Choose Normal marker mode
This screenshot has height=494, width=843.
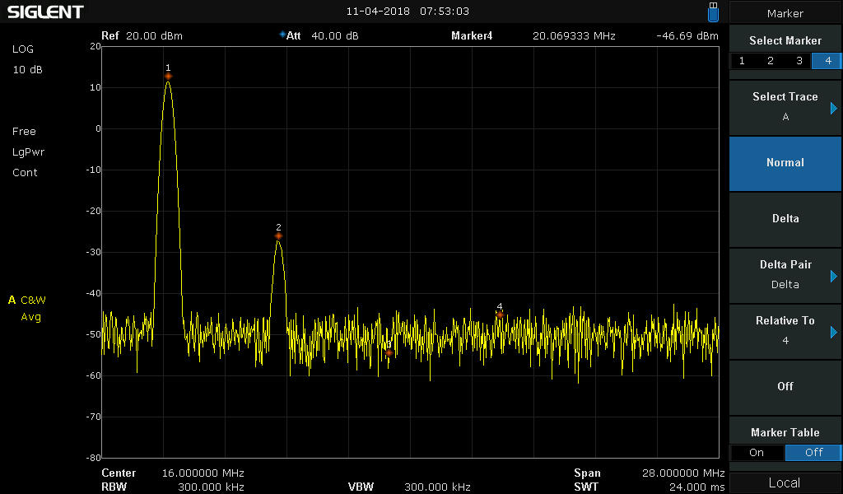(x=785, y=163)
